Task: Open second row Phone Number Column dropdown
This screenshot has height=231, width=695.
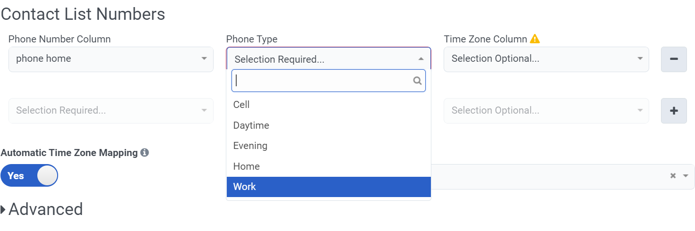Action: [111, 111]
